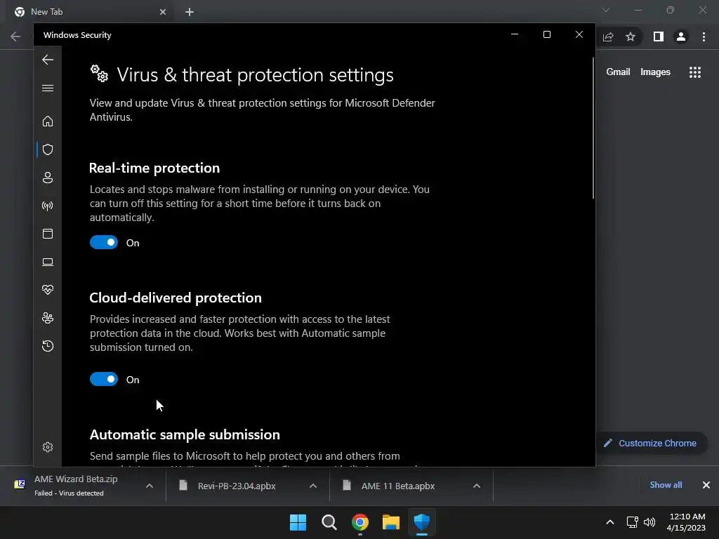Open Settings gear at bottom of sidebar
This screenshot has height=539, width=719.
(x=48, y=447)
